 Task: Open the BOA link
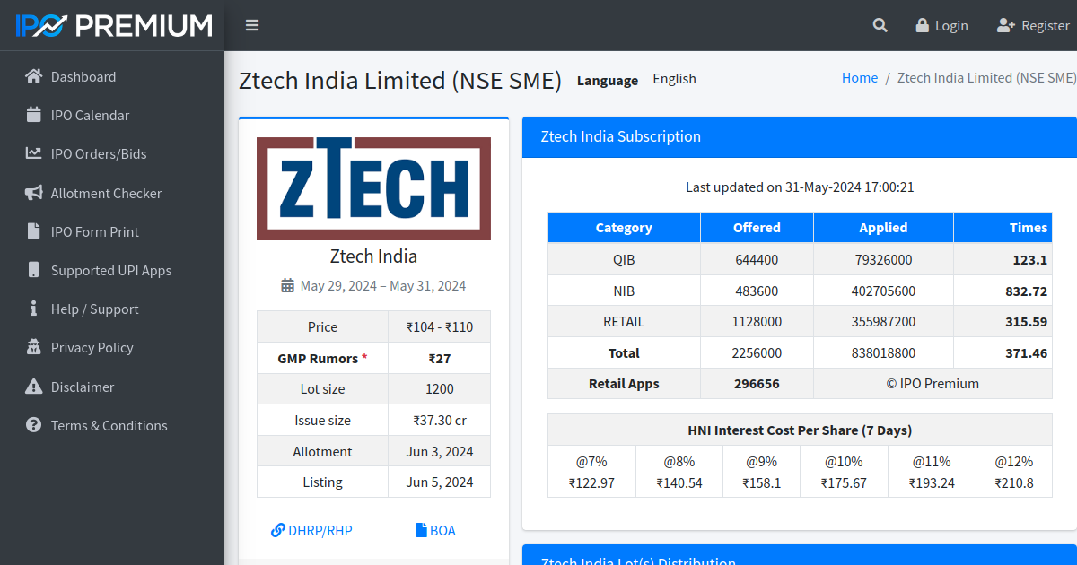435,530
